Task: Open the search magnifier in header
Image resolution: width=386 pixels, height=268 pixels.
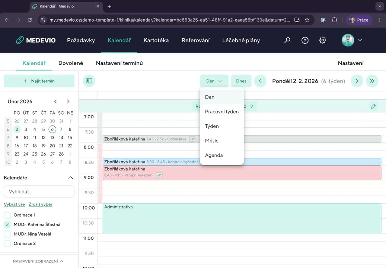Action: pos(287,40)
